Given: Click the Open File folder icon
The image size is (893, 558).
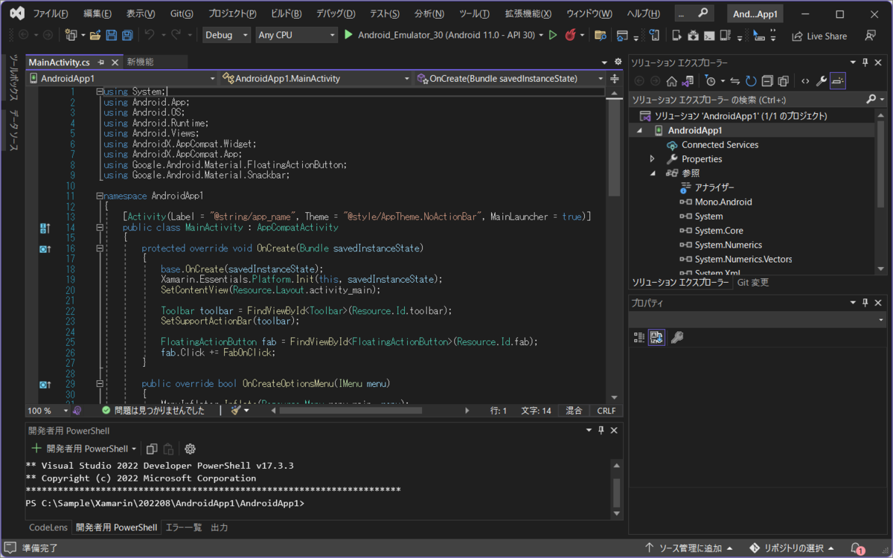Looking at the screenshot, I should pyautogui.click(x=95, y=35).
